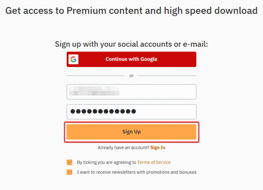This screenshot has width=263, height=190.
Task: Continue with Google sign-up button
Action: tap(131, 59)
